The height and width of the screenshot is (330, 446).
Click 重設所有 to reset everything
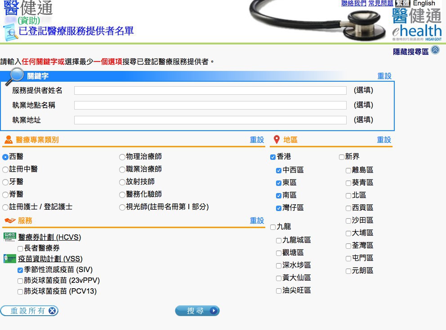pyautogui.click(x=29, y=311)
